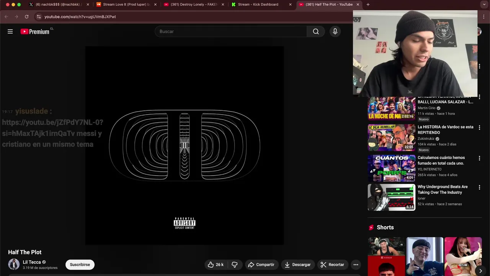The height and width of the screenshot is (276, 490).
Task: Open Why Underground Beats Are Taking Over title
Action: tap(443, 189)
